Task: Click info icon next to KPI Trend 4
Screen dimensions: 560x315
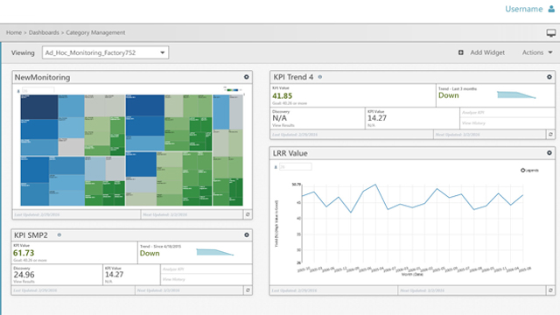Action: 320,77
